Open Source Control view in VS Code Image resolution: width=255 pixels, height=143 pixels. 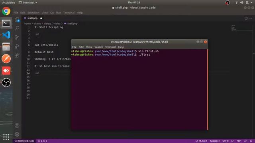[x=17, y=37]
